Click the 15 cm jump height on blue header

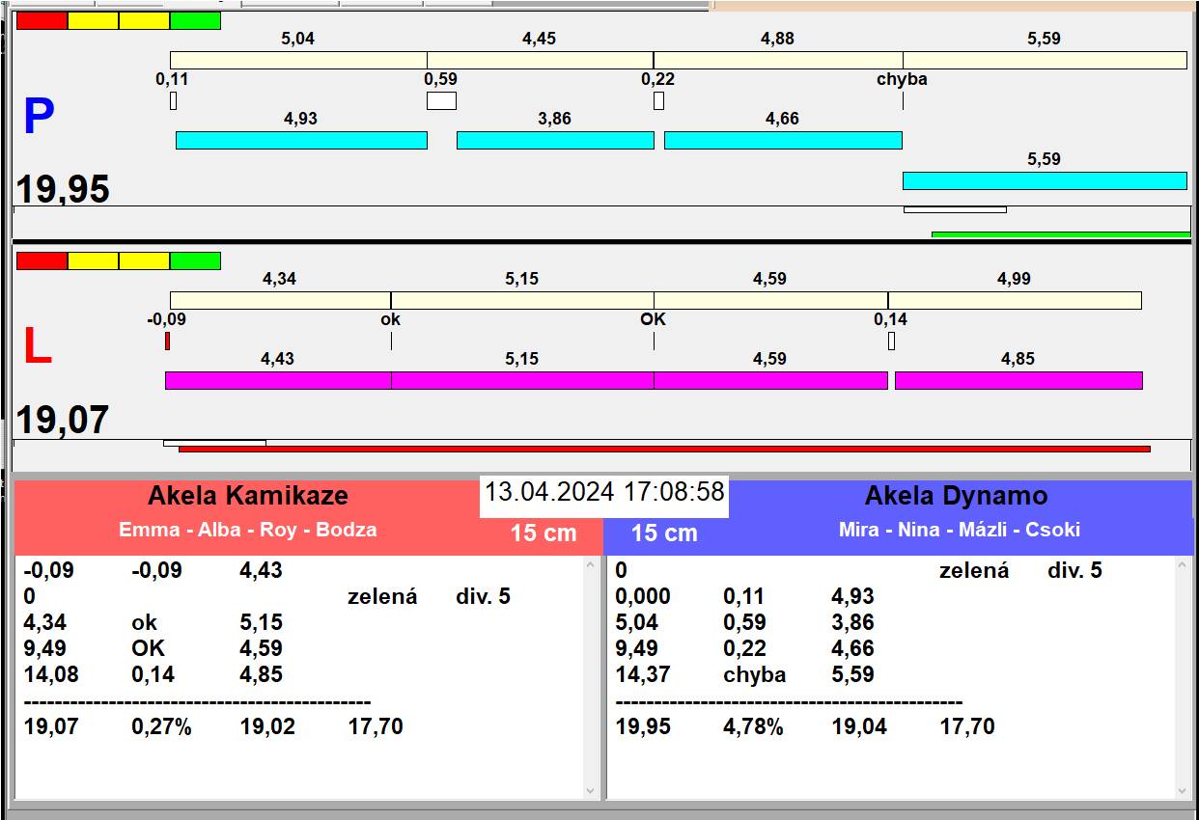pos(664,533)
